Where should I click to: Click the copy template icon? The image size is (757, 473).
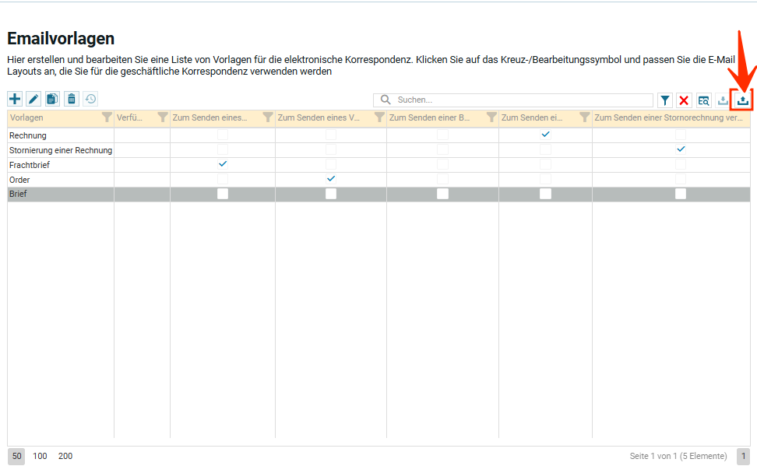pos(52,99)
